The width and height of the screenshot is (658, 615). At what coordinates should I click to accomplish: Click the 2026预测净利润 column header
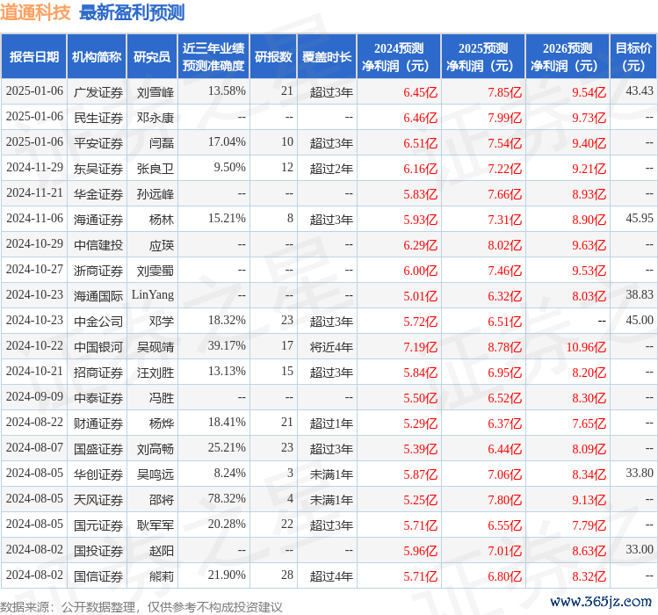click(x=568, y=57)
